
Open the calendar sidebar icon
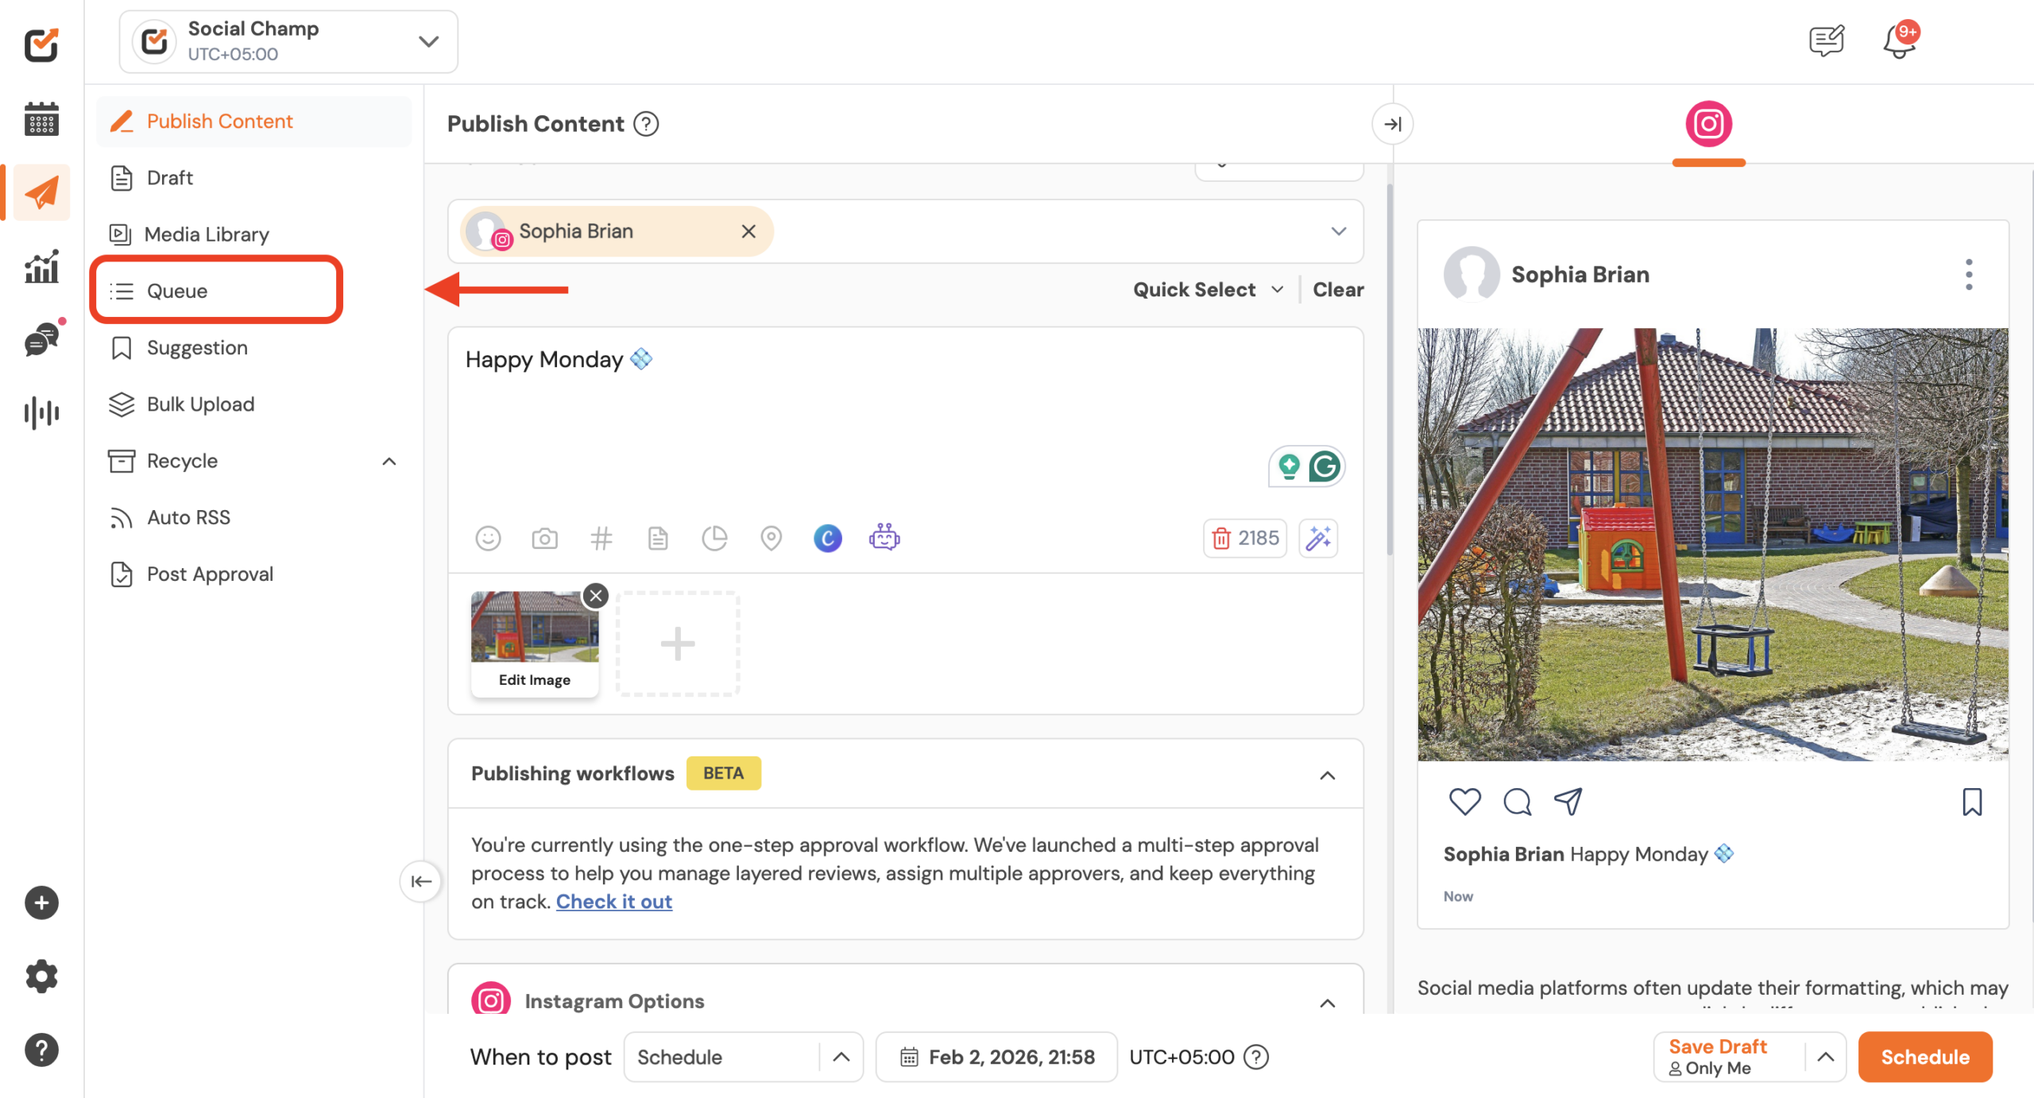point(41,119)
